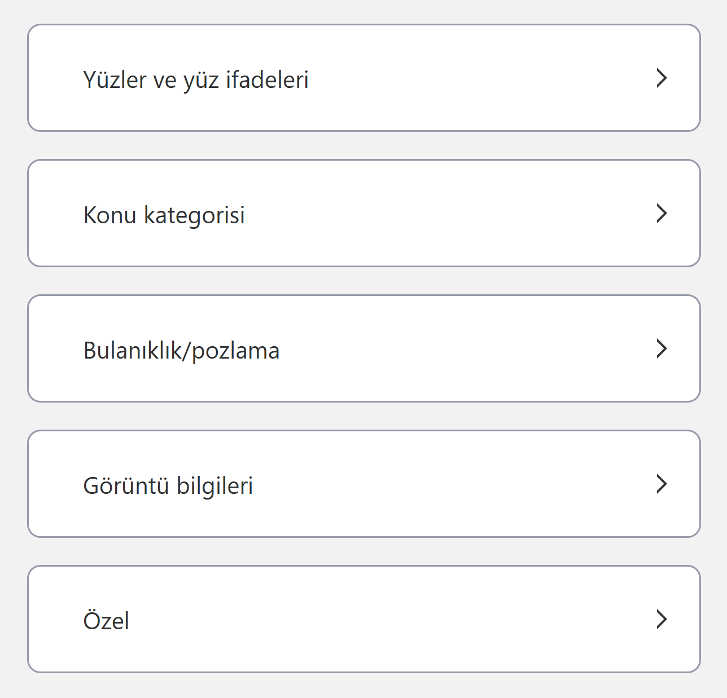
Task: Click the "Bulanıklık/pozlama" label text
Action: coord(181,350)
